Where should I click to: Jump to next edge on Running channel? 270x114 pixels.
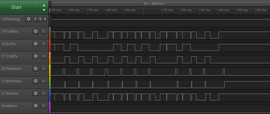(x=45, y=19)
